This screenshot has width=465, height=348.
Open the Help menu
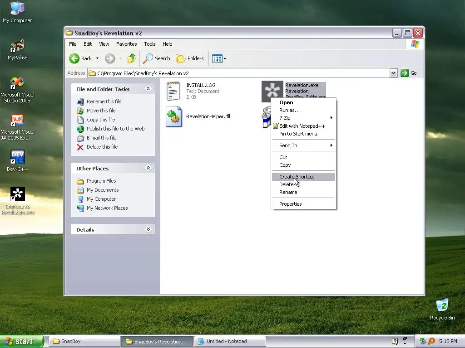pyautogui.click(x=167, y=44)
